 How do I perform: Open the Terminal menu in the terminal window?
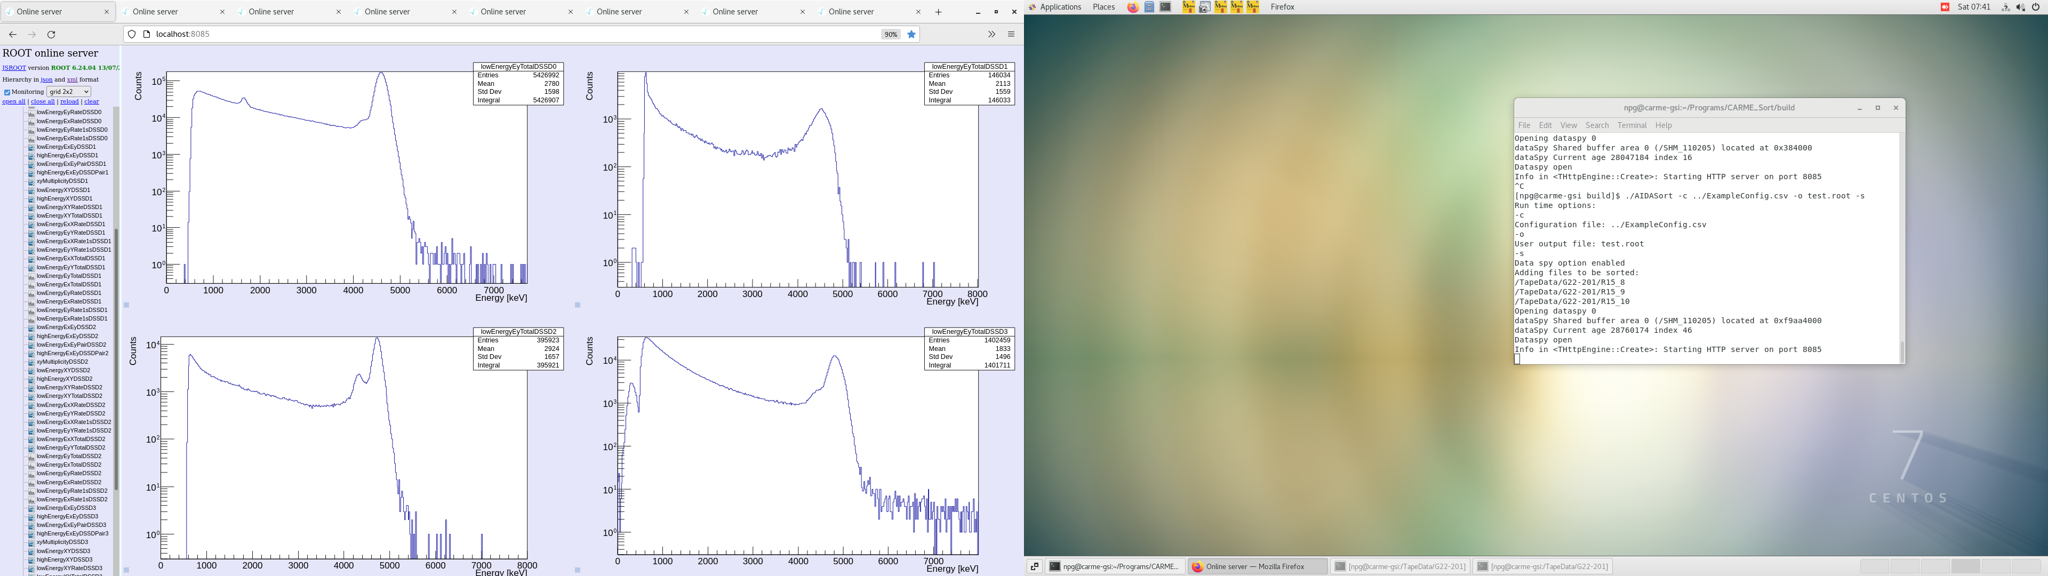coord(1631,125)
